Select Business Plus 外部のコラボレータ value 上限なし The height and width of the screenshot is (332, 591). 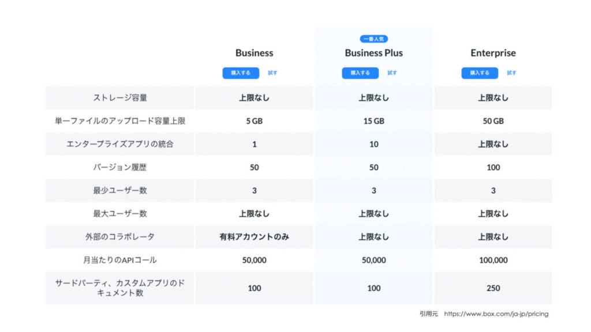[x=374, y=237]
